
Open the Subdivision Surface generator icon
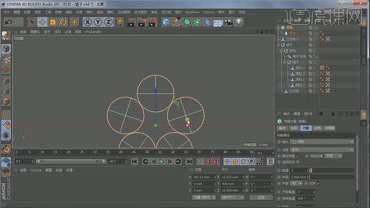(x=187, y=22)
